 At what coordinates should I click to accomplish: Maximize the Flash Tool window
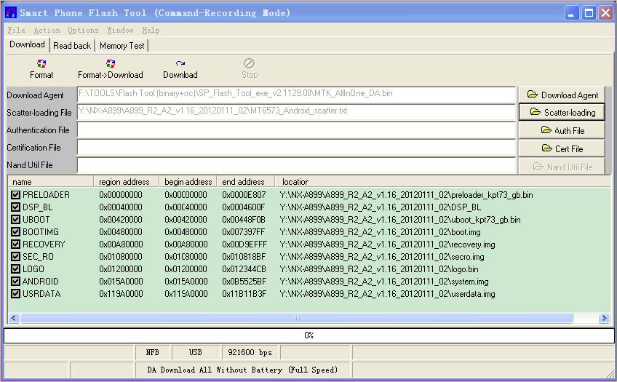tap(589, 13)
